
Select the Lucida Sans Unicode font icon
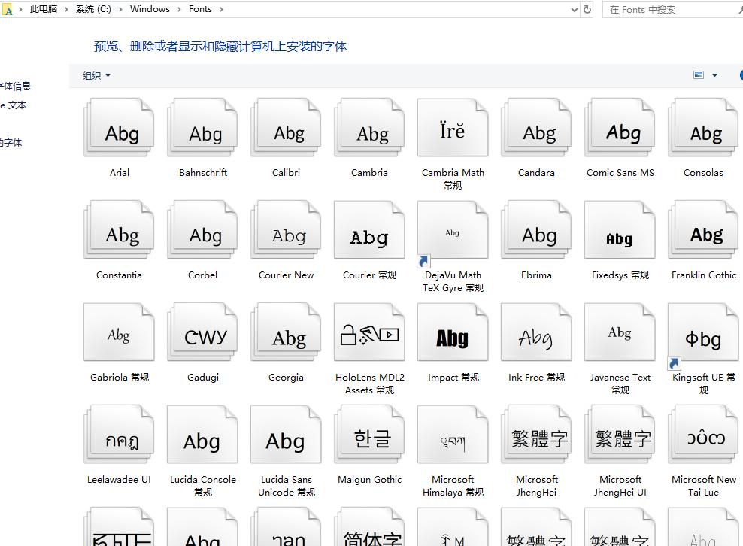coord(287,434)
